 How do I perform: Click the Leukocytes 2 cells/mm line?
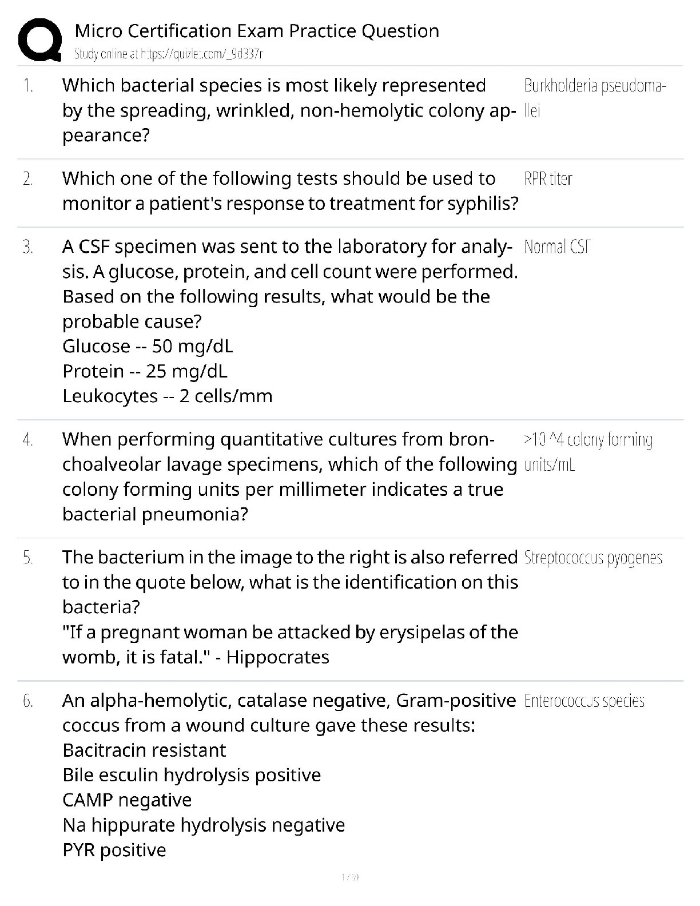(167, 396)
